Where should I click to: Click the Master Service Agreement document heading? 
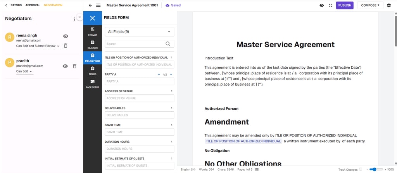point(286,45)
